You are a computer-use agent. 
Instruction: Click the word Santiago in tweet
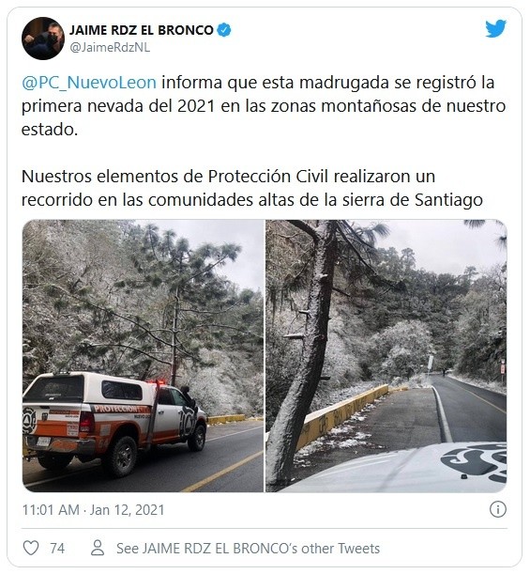point(448,200)
